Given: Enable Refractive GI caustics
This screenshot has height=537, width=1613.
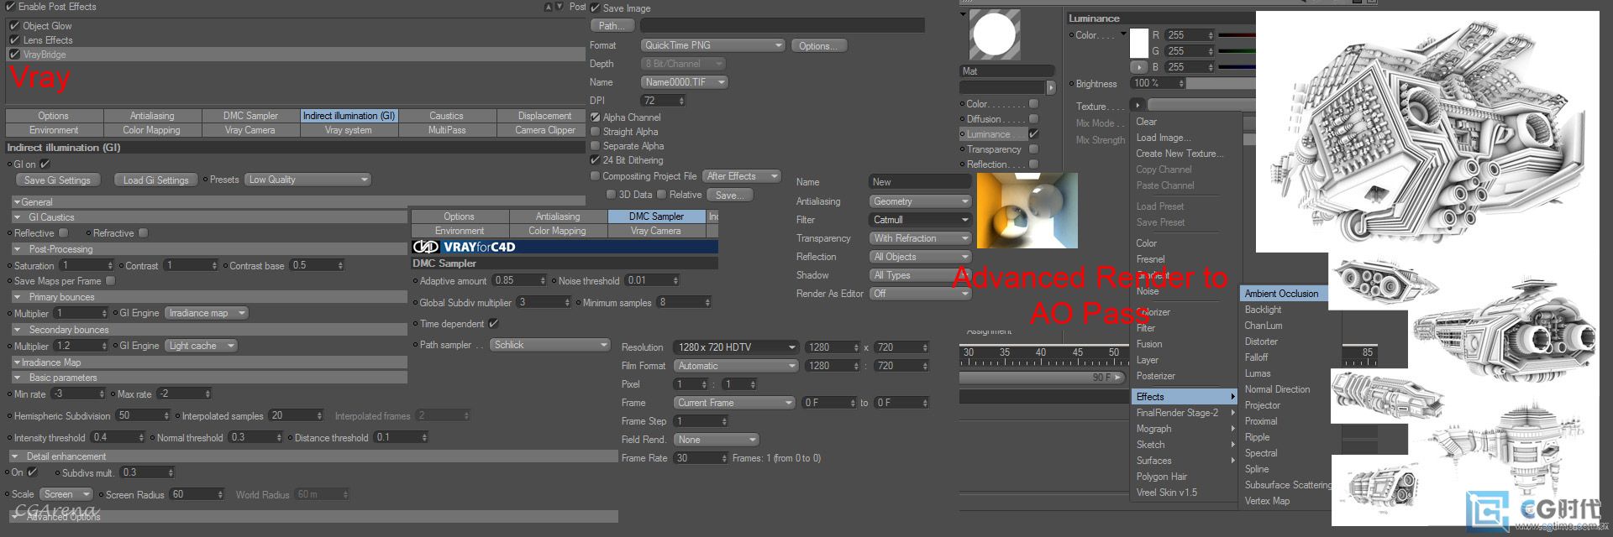Looking at the screenshot, I should point(143,233).
